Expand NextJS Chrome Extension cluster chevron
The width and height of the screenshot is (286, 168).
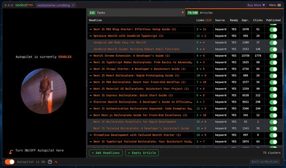[91, 56]
